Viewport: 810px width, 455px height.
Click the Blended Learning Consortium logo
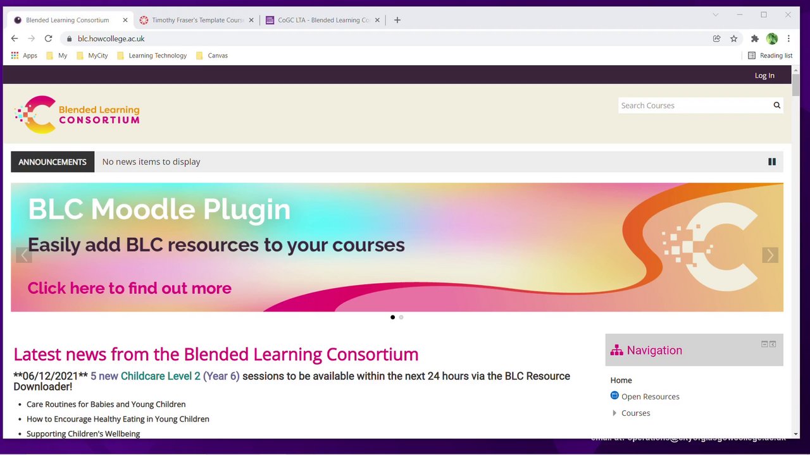pos(77,114)
